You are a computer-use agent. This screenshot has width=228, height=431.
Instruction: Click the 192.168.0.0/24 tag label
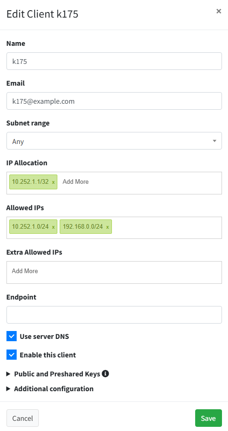pos(83,226)
